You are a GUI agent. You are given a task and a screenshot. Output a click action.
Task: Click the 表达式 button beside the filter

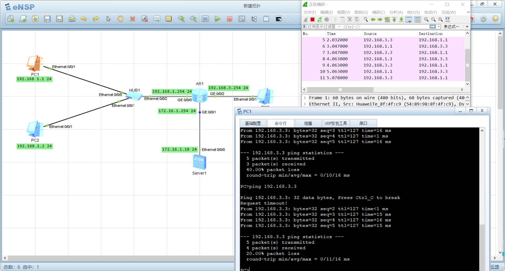[x=451, y=27]
